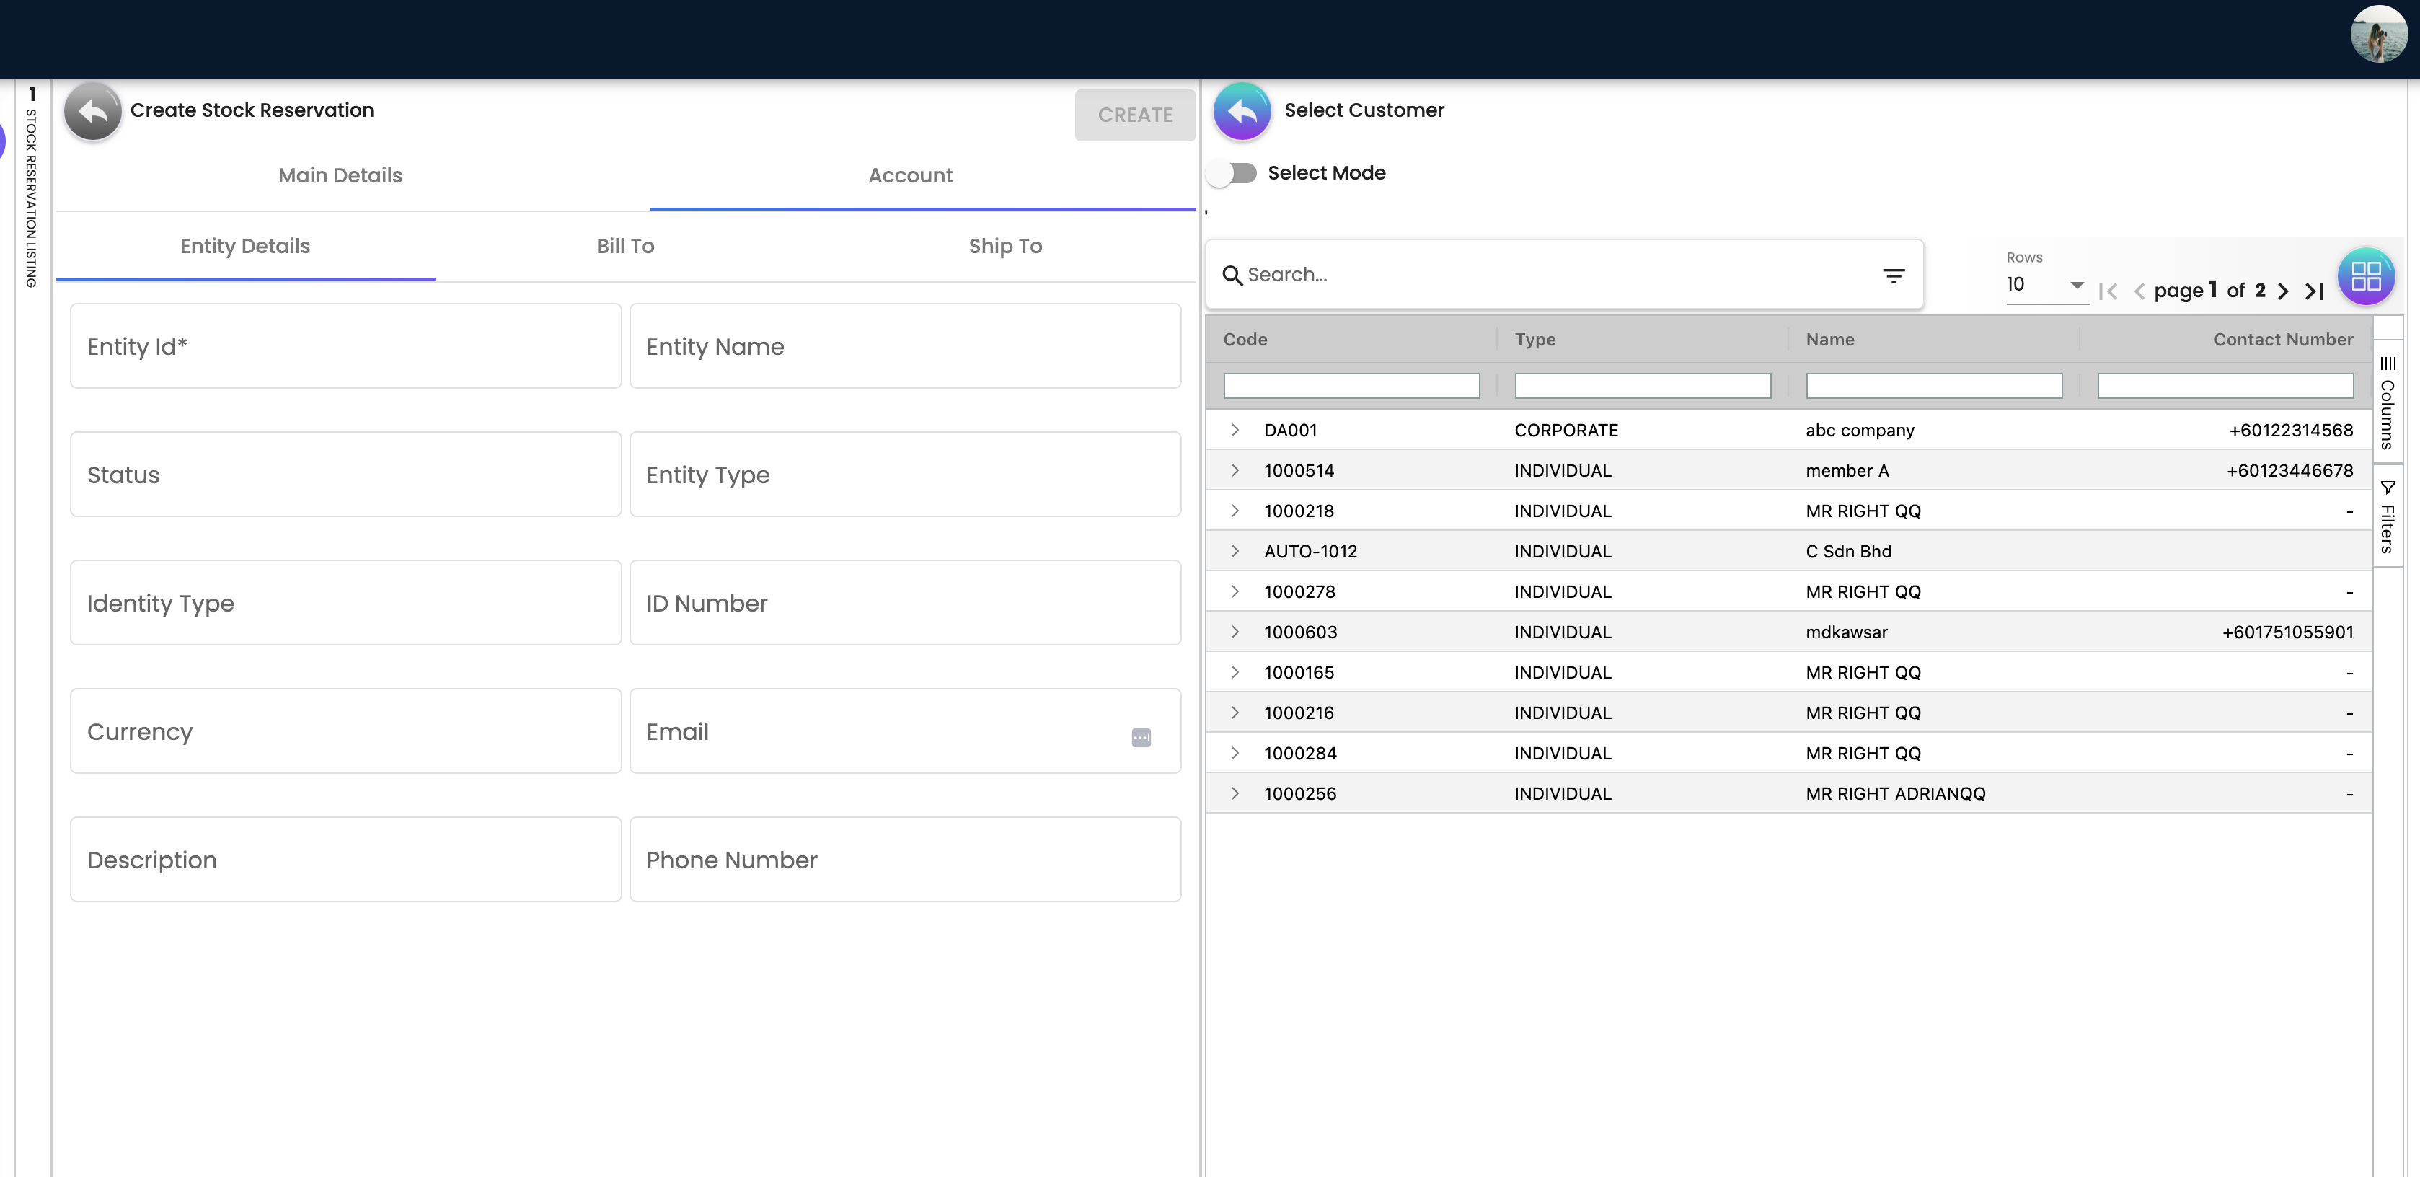This screenshot has height=1177, width=2420.
Task: Select the 'member A' name cell
Action: 1847,471
